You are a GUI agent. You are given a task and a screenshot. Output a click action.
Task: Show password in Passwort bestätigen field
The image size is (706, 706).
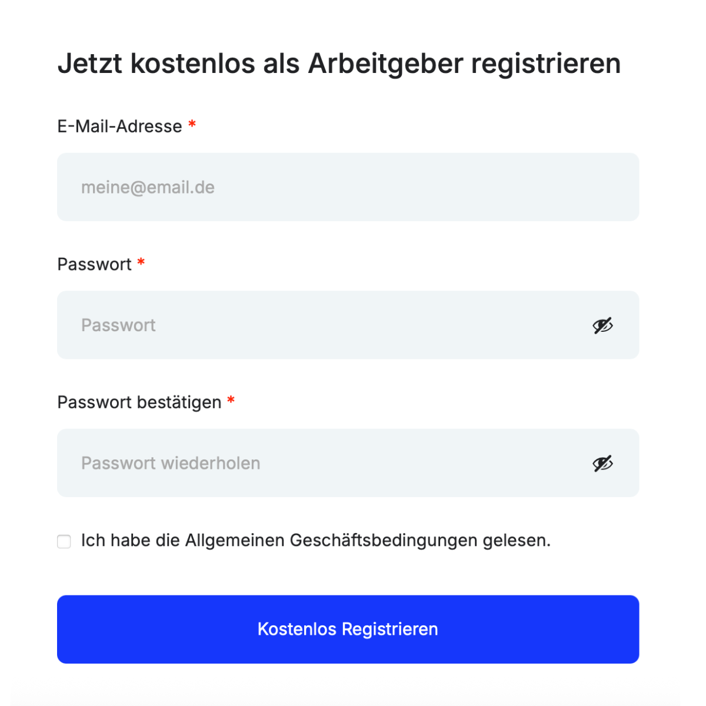point(602,464)
